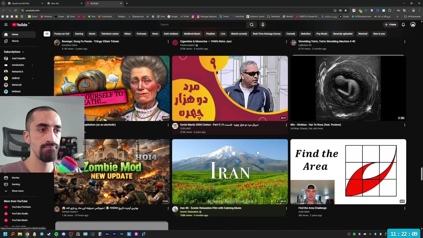This screenshot has height=238, width=423.
Task: Click the page vertical scrollbar
Action: pyautogui.click(x=421, y=175)
